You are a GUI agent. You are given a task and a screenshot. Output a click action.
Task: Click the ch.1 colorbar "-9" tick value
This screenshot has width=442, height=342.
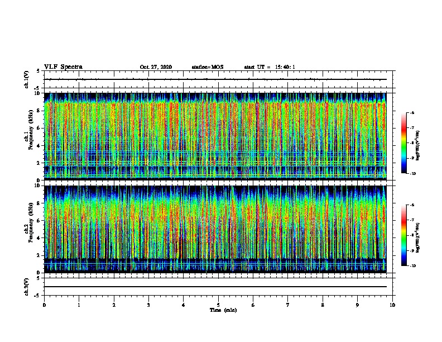point(412,158)
